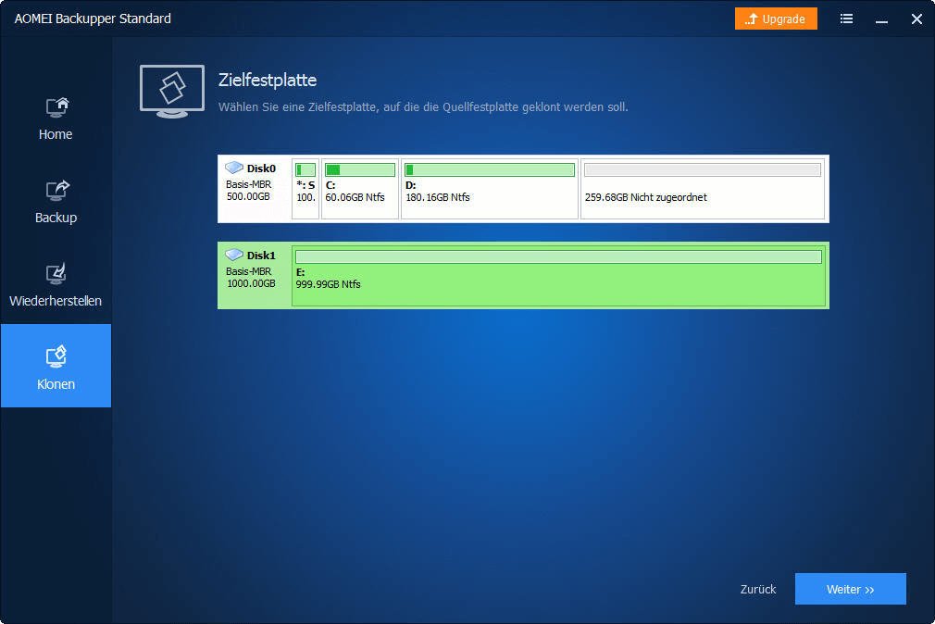Click the Disk0 label text

coord(261,168)
